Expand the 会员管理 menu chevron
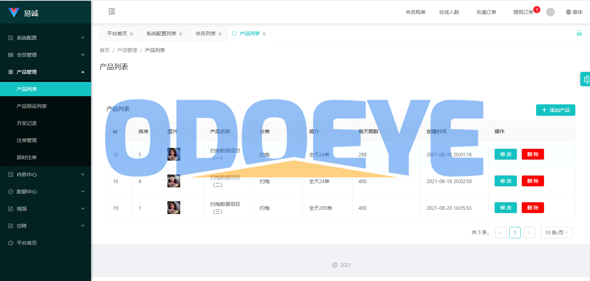The width and height of the screenshot is (590, 281). (83, 55)
